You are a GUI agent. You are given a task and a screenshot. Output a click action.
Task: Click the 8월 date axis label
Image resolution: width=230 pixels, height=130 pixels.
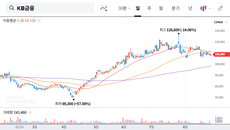pos(185,127)
